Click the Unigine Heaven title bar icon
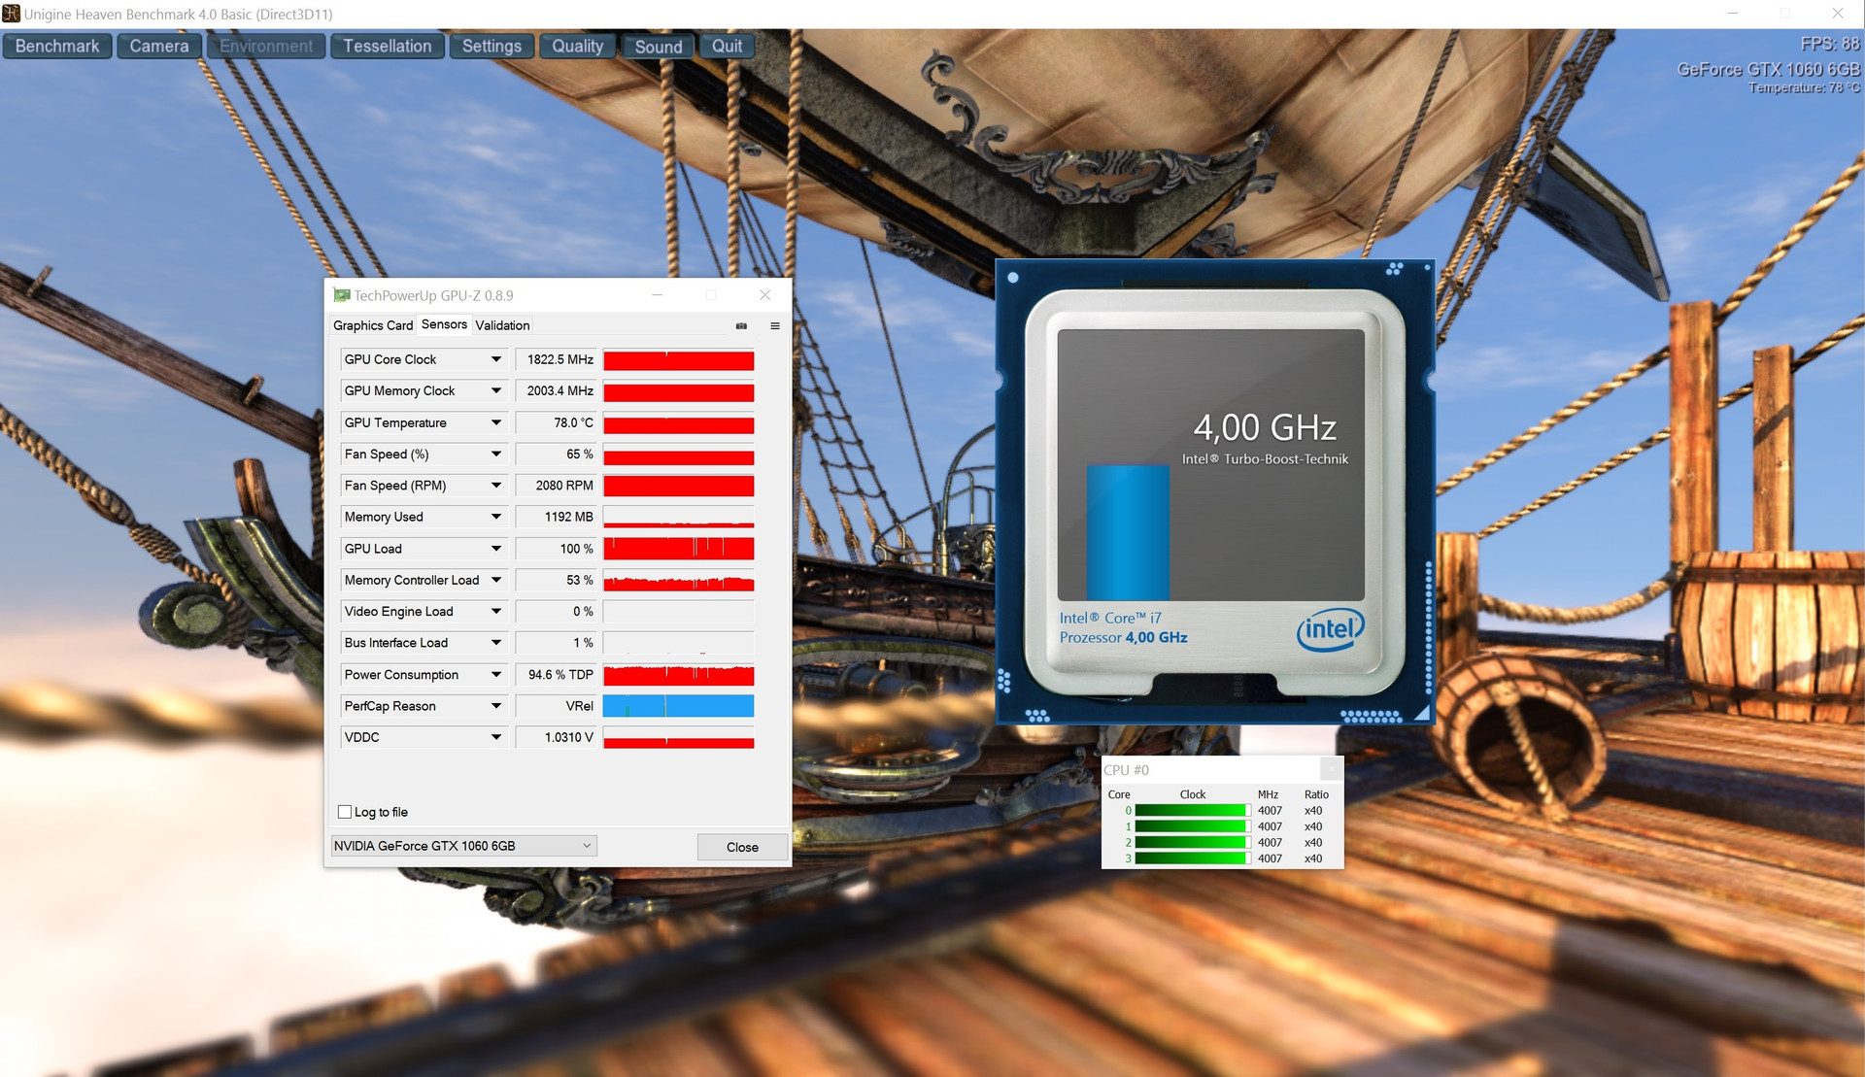This screenshot has height=1077, width=1865. pos(11,14)
